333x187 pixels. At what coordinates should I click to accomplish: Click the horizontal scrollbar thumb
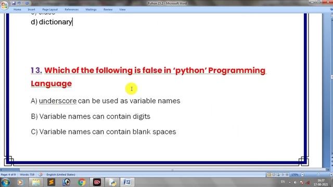(172, 170)
